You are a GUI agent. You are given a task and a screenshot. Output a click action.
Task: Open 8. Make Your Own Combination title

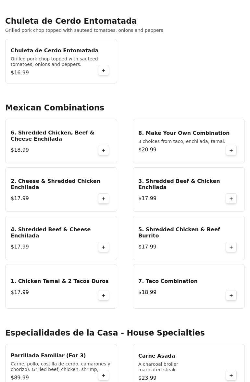[184, 133]
